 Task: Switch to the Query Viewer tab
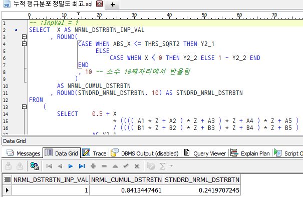click(x=205, y=153)
